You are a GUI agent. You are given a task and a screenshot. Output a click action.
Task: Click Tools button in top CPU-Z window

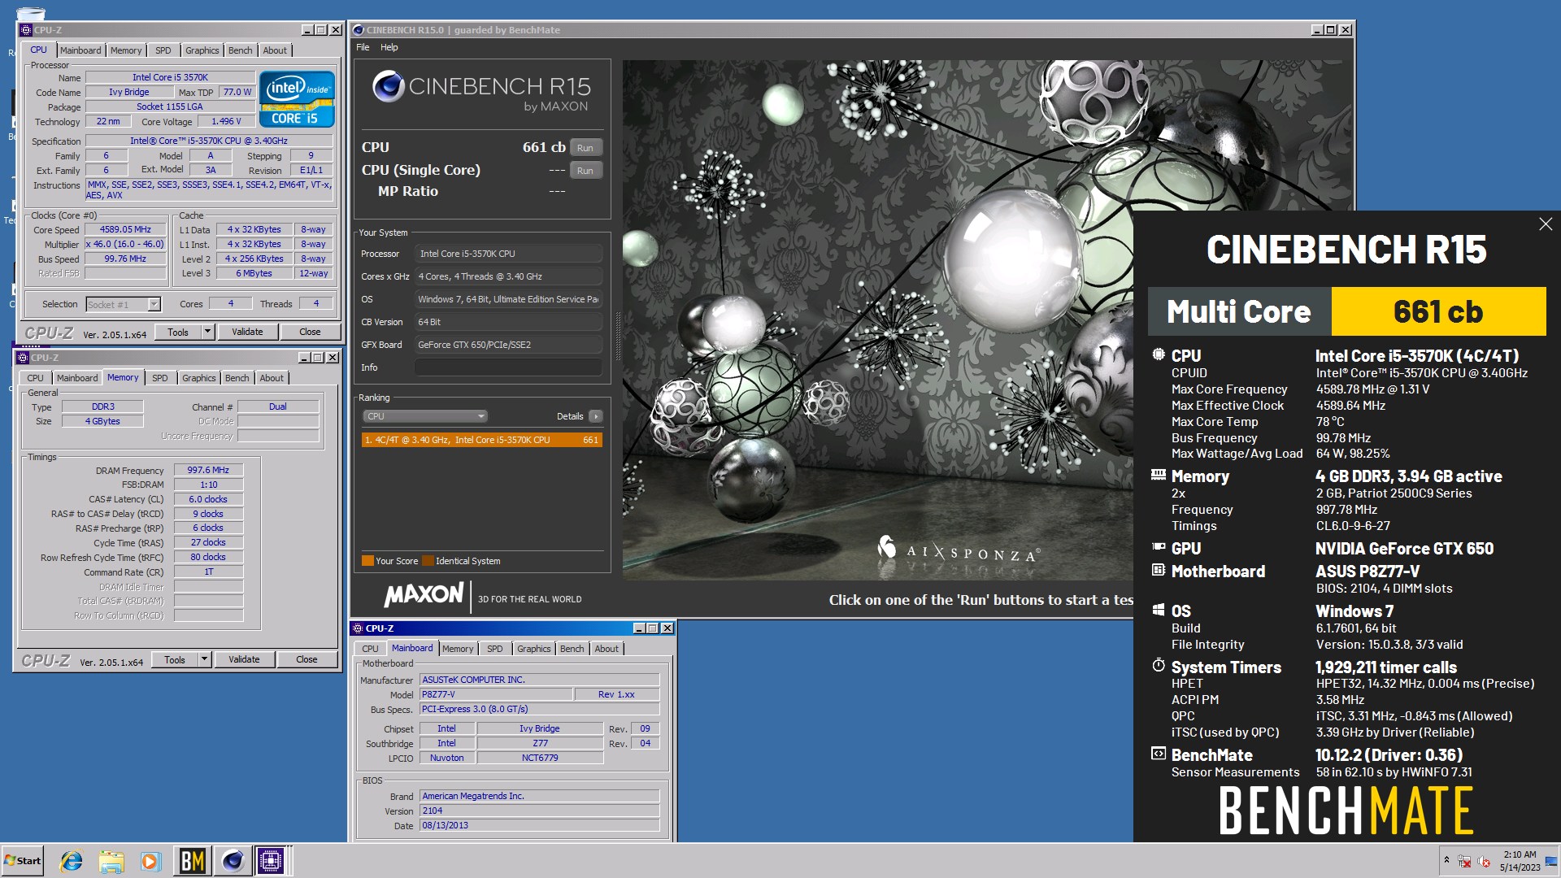click(178, 332)
